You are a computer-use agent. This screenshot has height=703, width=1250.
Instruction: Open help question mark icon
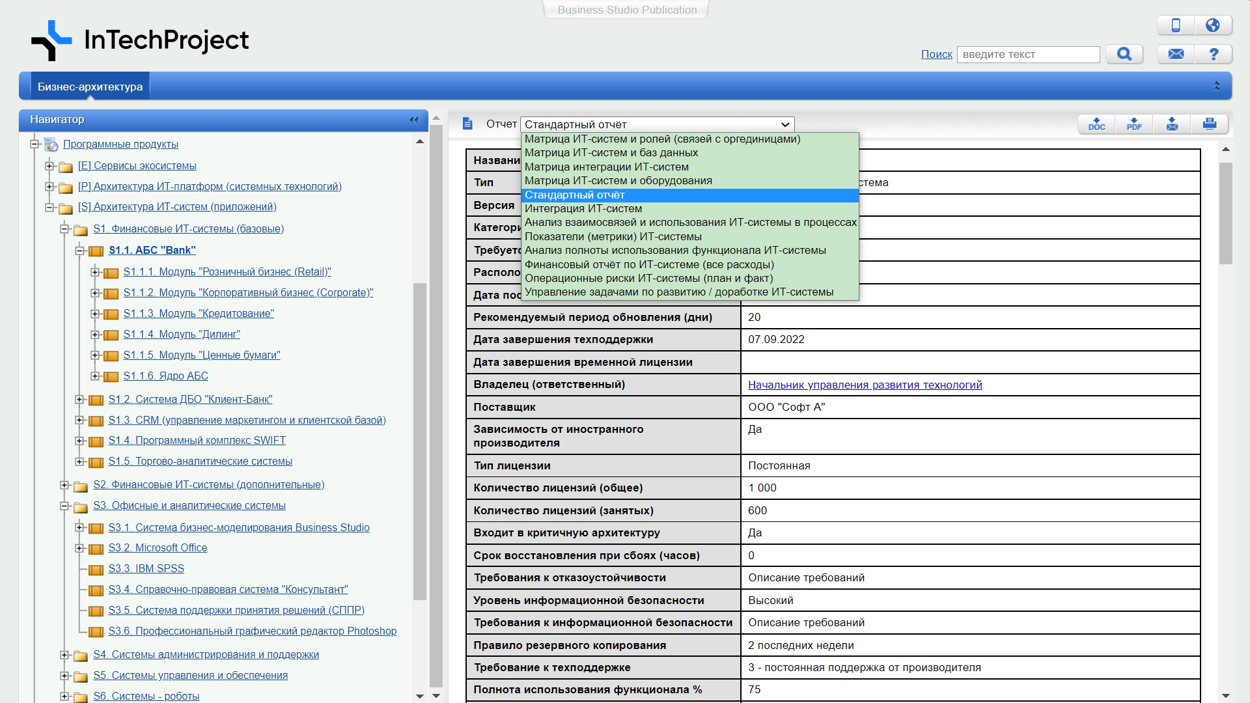(x=1214, y=54)
